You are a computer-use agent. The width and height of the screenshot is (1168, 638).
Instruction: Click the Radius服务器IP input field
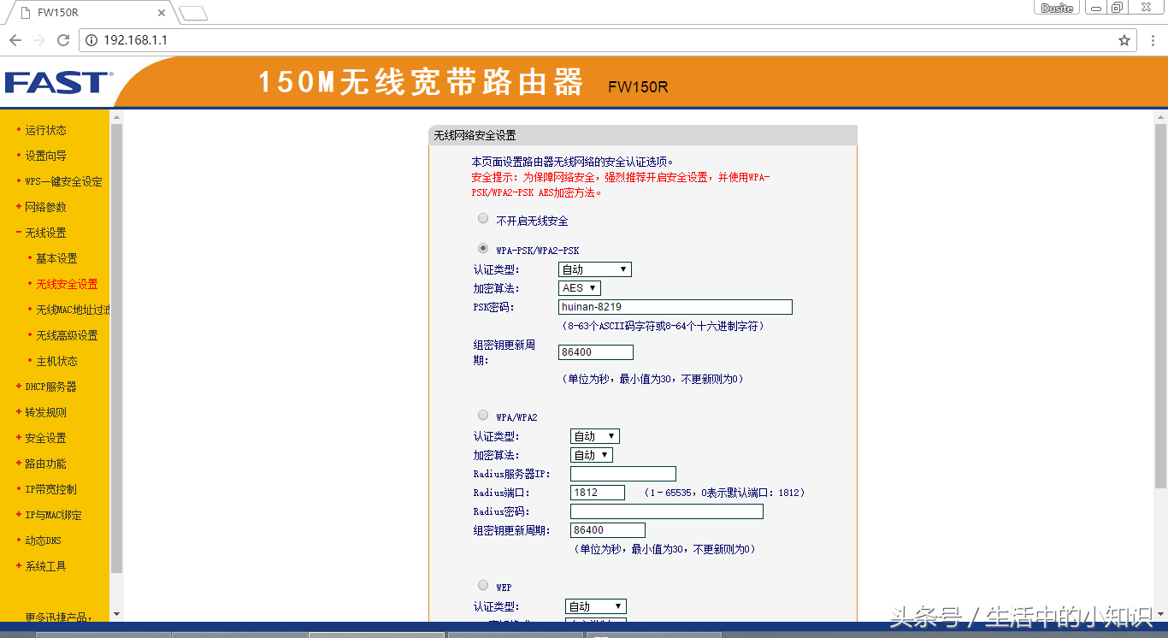click(623, 474)
